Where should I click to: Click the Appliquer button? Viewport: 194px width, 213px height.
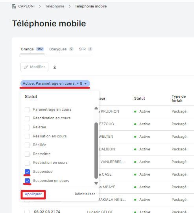click(x=33, y=194)
